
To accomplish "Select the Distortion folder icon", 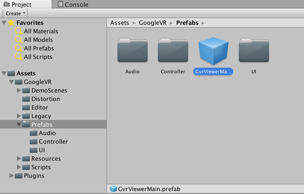I will pos(26,99).
